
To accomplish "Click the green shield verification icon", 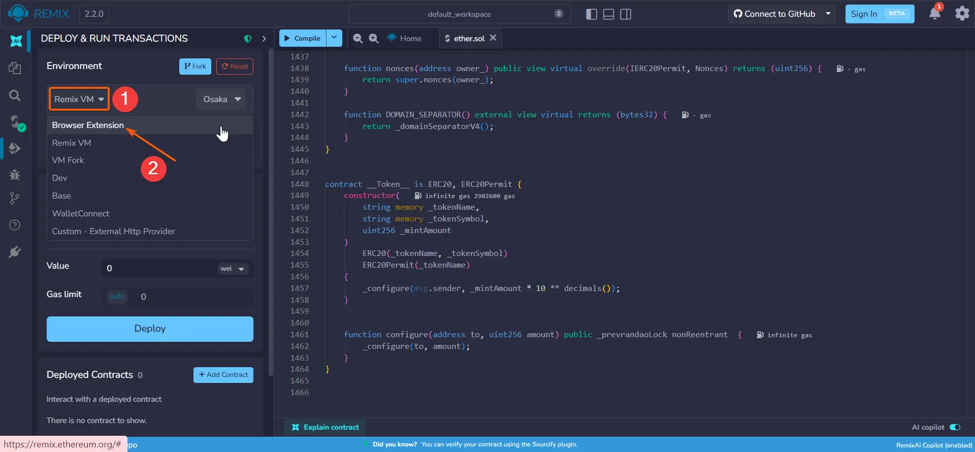I will coord(248,39).
